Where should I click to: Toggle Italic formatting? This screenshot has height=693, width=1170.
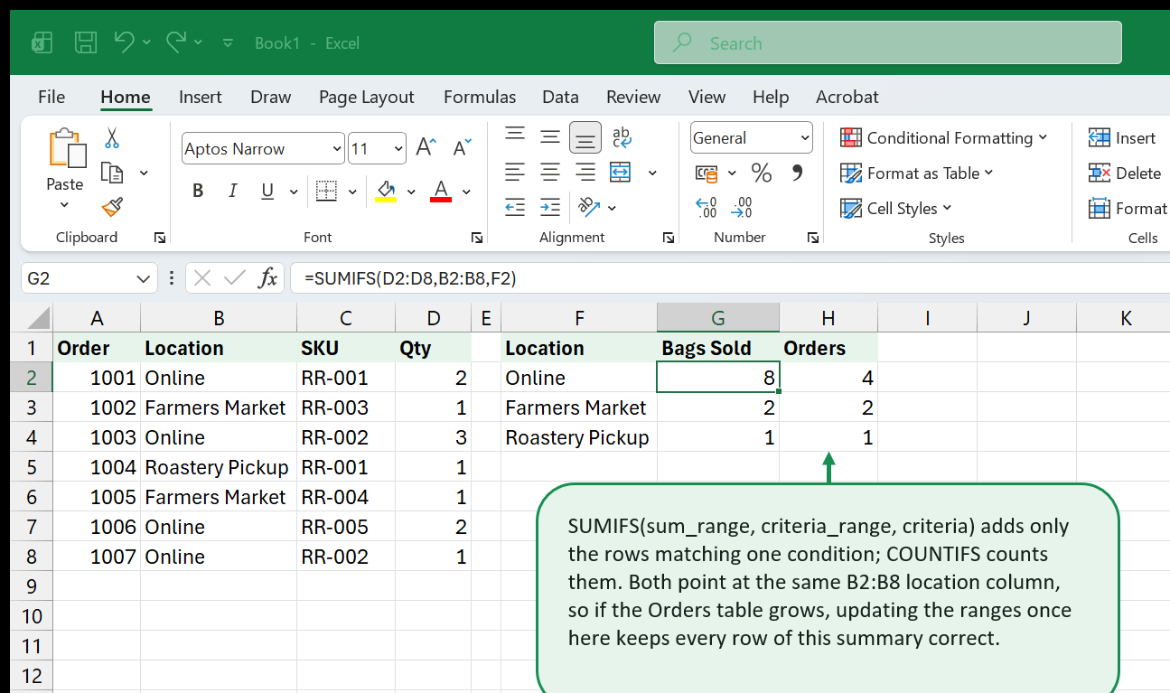click(232, 191)
